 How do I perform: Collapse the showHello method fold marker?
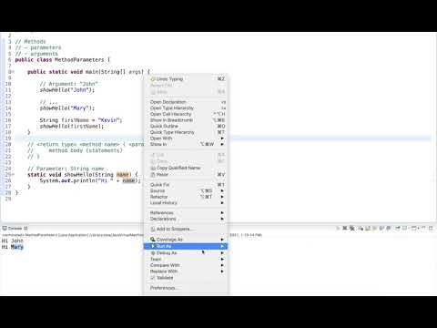click(x=13, y=175)
